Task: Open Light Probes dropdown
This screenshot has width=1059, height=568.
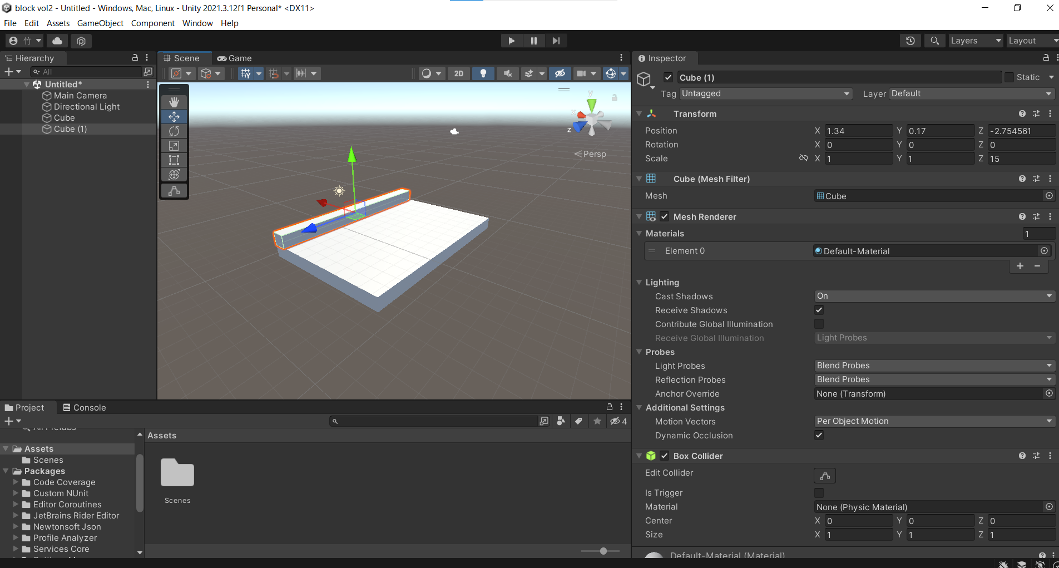Action: click(934, 366)
